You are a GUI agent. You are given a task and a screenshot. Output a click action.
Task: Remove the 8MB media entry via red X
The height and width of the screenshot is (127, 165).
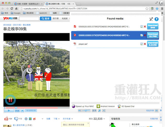[x=145, y=27]
